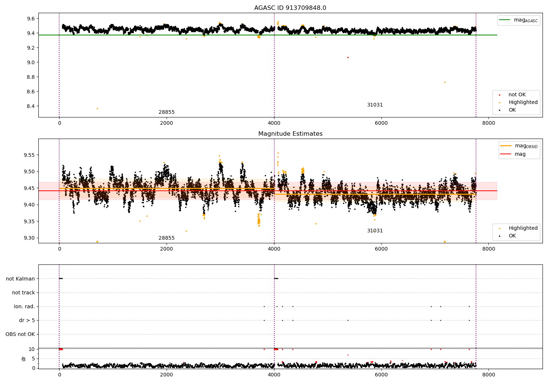
Task: Click the "not Kalman" row label
Action: [x=20, y=279]
